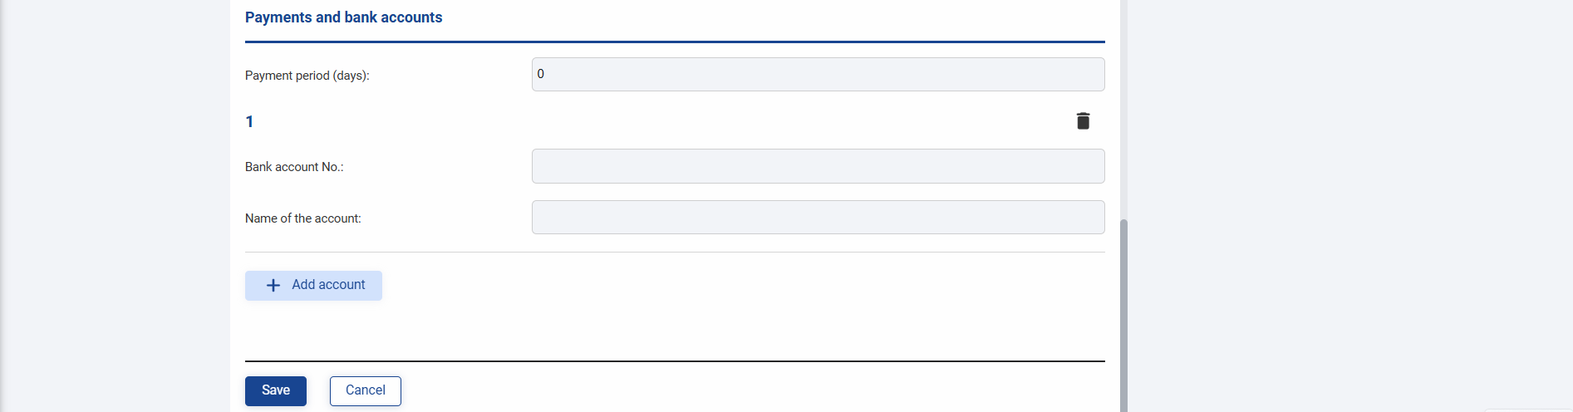This screenshot has width=1573, height=412.
Task: Save the payment settings
Action: (276, 391)
